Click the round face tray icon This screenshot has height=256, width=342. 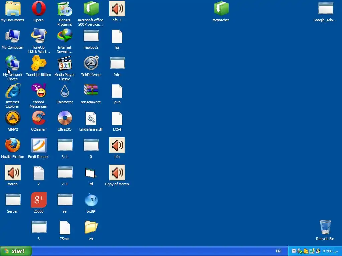[x=294, y=251]
